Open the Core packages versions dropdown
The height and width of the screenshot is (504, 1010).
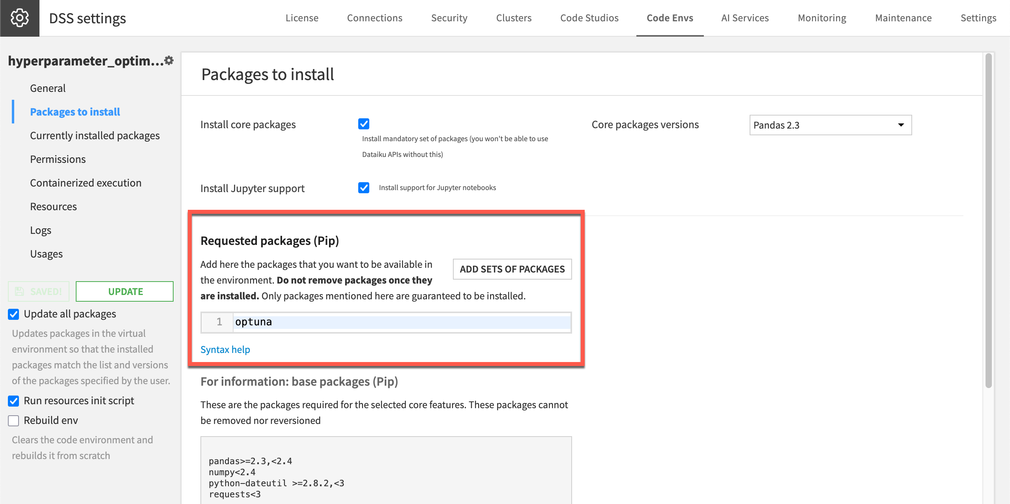point(830,125)
